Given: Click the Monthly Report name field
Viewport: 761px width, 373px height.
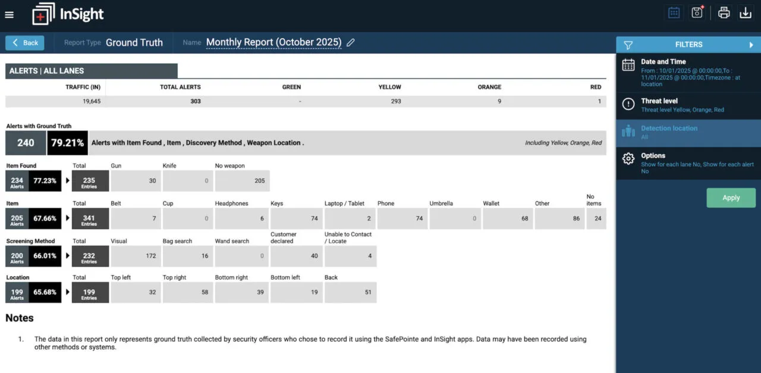Looking at the screenshot, I should [x=273, y=43].
